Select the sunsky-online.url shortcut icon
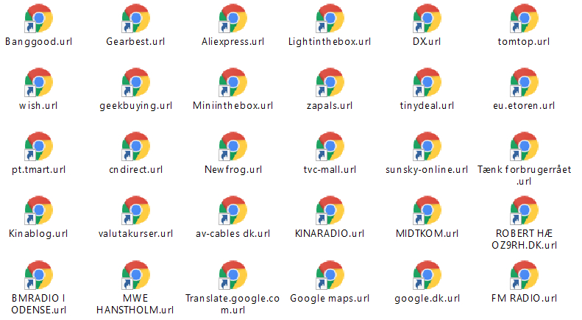Image resolution: width=582 pixels, height=320 pixels. point(427,146)
